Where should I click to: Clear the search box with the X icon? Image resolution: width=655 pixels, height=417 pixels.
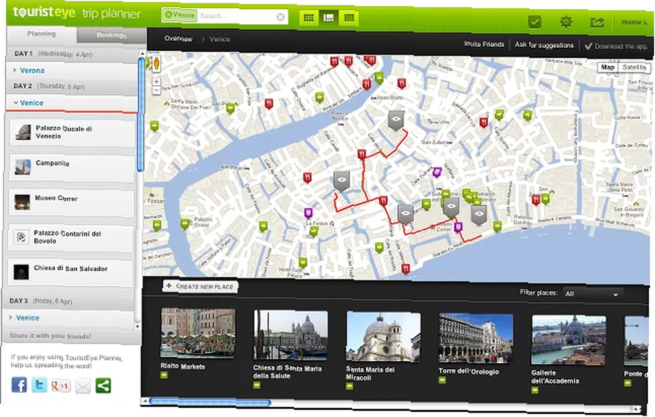pyautogui.click(x=281, y=17)
